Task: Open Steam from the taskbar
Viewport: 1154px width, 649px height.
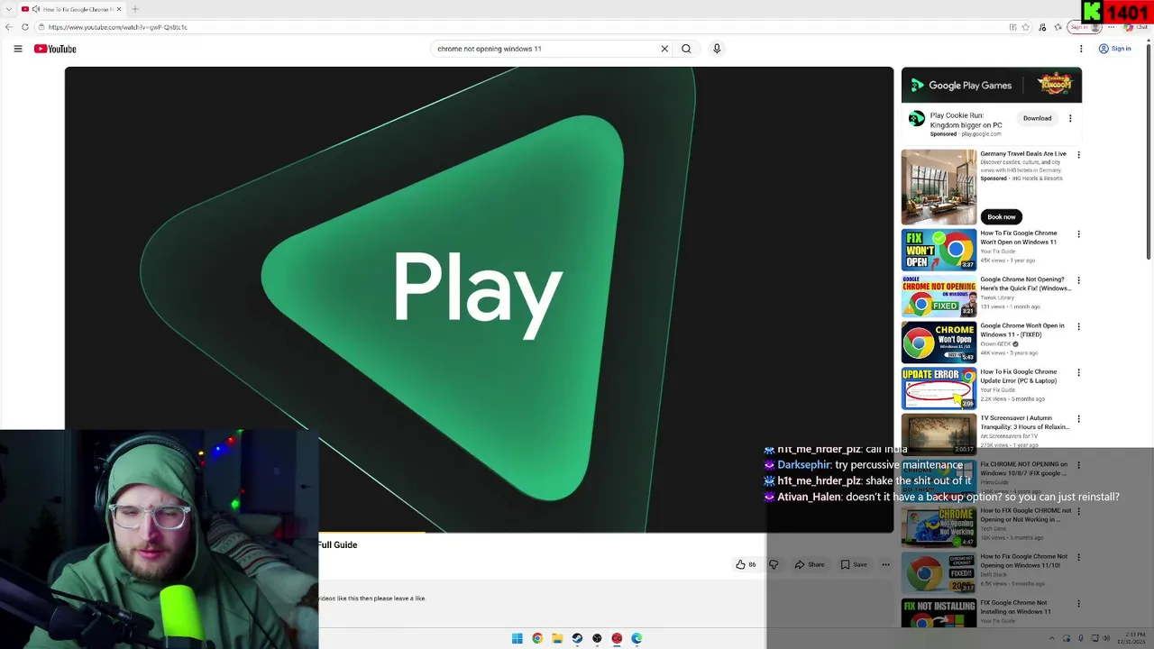Action: click(577, 638)
